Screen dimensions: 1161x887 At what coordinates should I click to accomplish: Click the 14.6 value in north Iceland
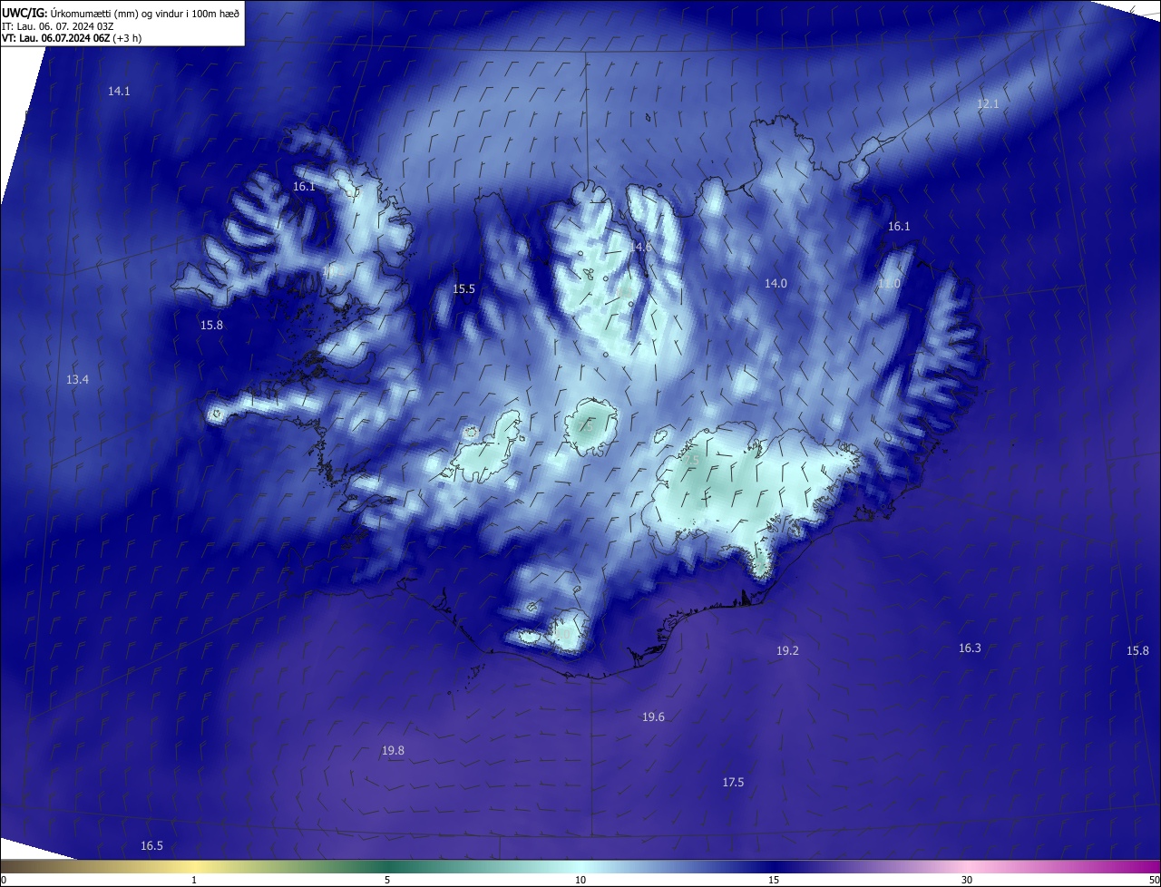click(x=641, y=247)
